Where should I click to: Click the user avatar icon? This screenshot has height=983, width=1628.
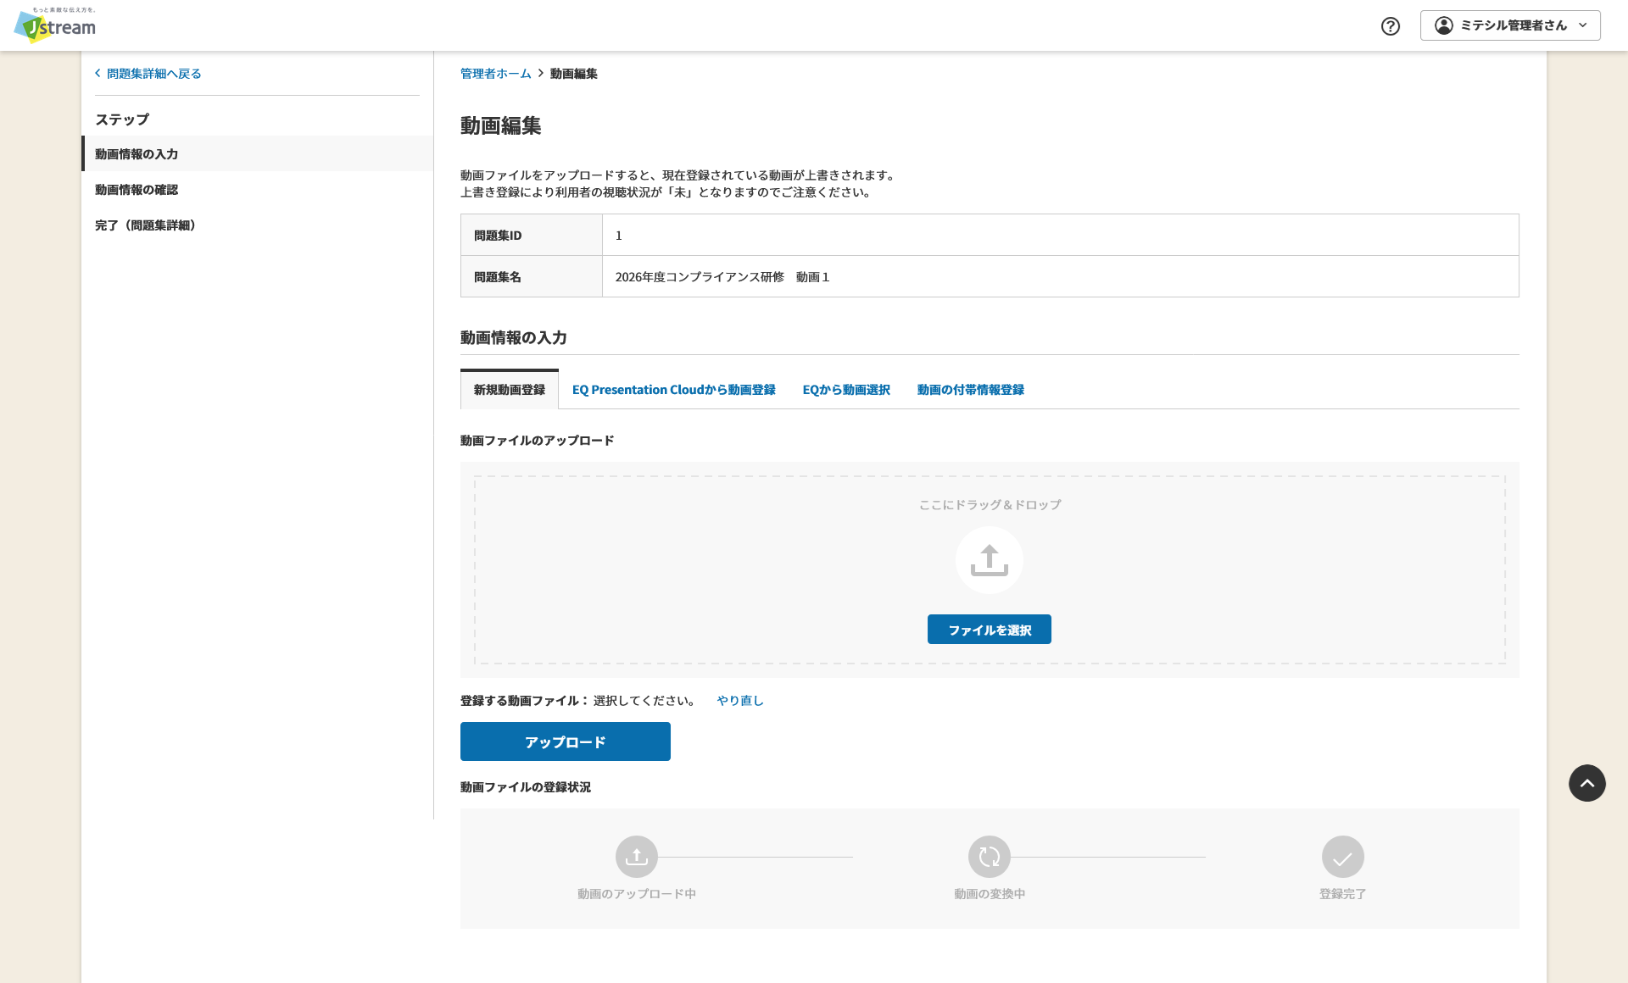point(1444,25)
